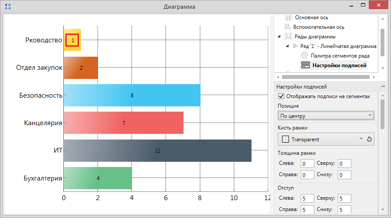Select the Палитра сегментов ряда tree item
The image size is (391, 218).
(340, 56)
